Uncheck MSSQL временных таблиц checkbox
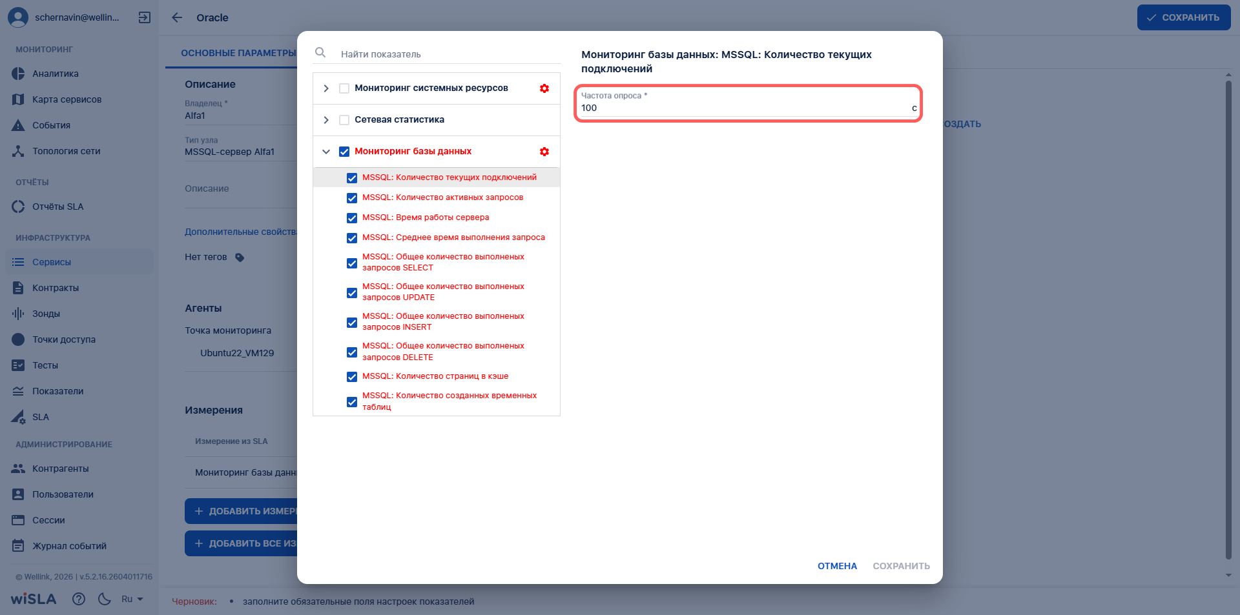 pos(352,402)
